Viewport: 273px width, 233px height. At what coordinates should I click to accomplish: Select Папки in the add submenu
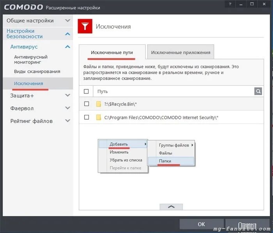(171, 161)
